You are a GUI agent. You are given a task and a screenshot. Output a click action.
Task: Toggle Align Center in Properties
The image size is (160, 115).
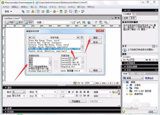click(x=81, y=92)
